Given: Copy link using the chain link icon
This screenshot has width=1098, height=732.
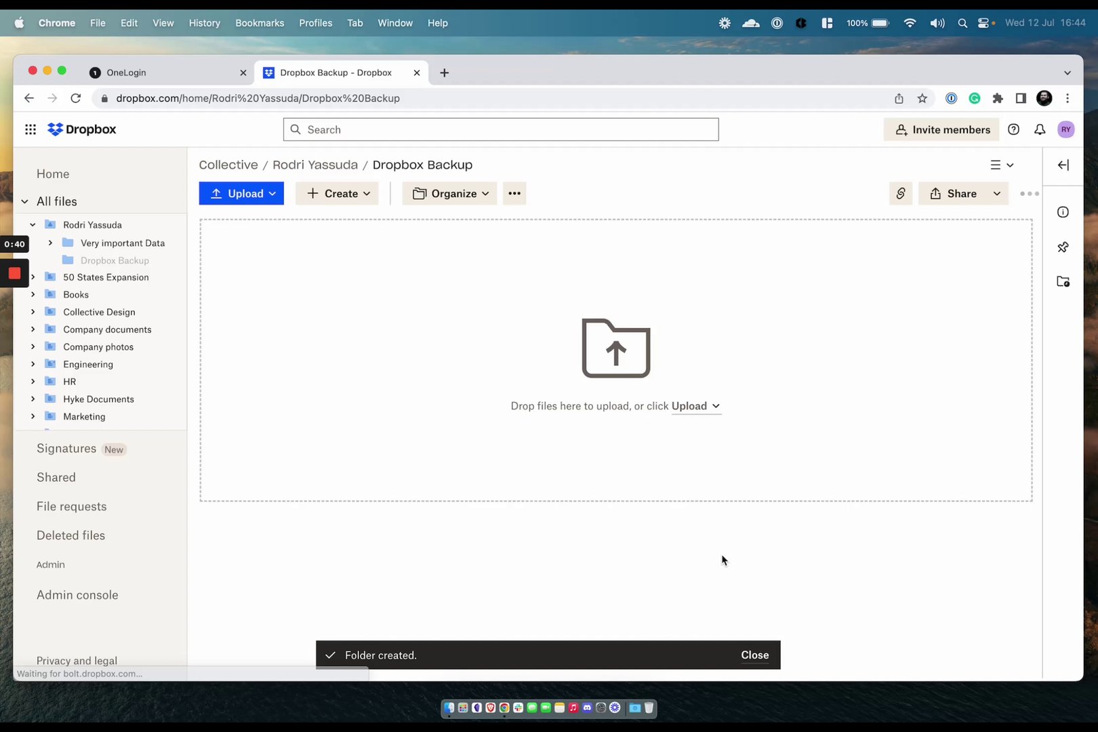Looking at the screenshot, I should 900,193.
